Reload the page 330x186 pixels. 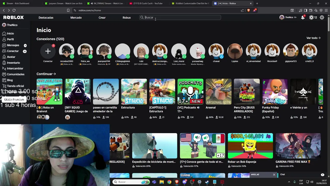(14, 10)
